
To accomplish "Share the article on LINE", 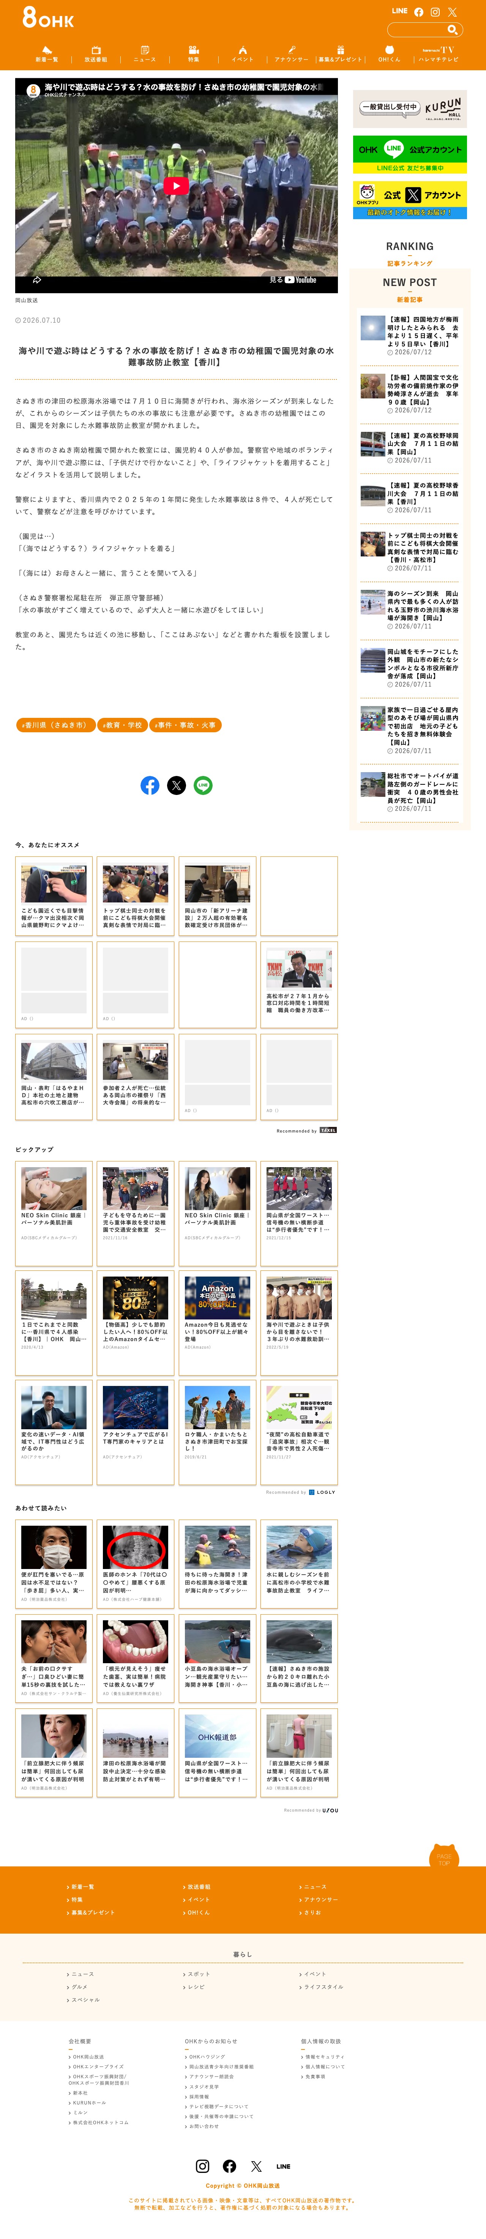I will pos(203,786).
